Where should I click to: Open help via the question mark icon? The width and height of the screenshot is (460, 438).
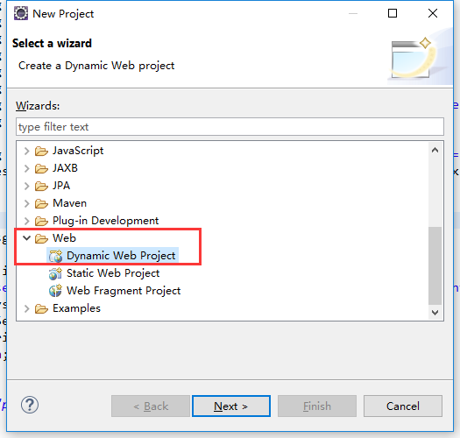pos(30,405)
